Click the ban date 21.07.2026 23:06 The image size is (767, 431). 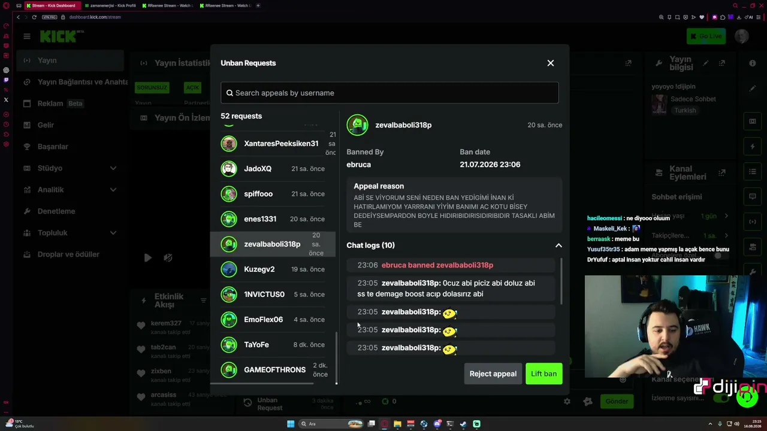tap(490, 165)
